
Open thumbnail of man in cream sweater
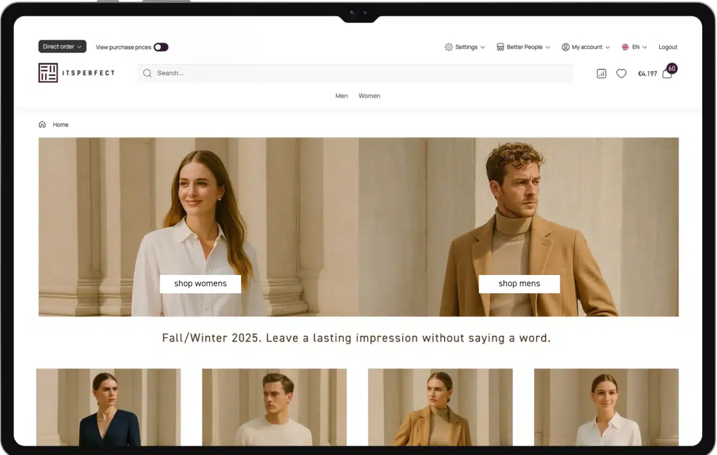[274, 407]
